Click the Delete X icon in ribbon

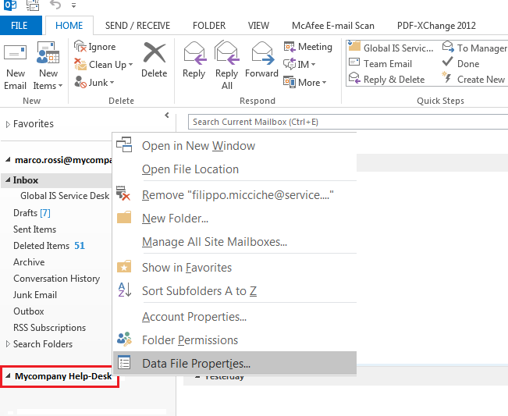[154, 55]
